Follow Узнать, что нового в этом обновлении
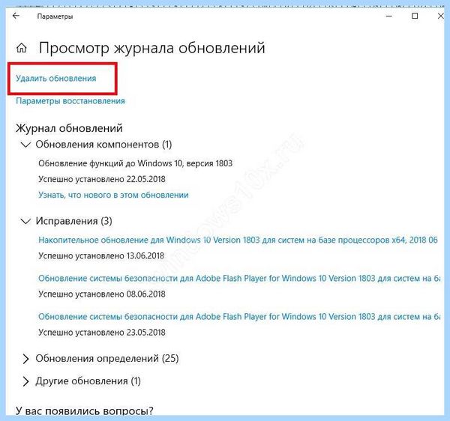 click(114, 195)
